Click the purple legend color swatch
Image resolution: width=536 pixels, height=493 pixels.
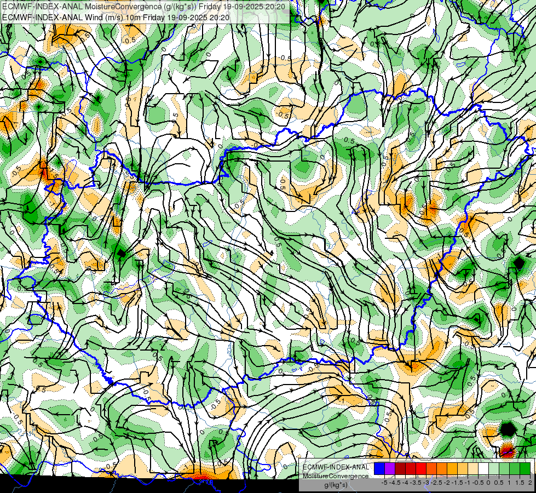pyautogui.click(x=390, y=469)
